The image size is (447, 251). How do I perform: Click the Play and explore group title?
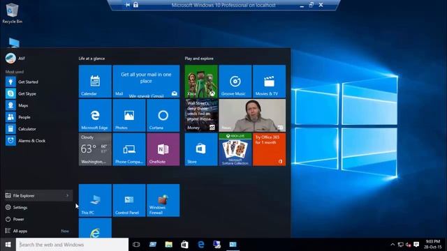click(x=199, y=59)
